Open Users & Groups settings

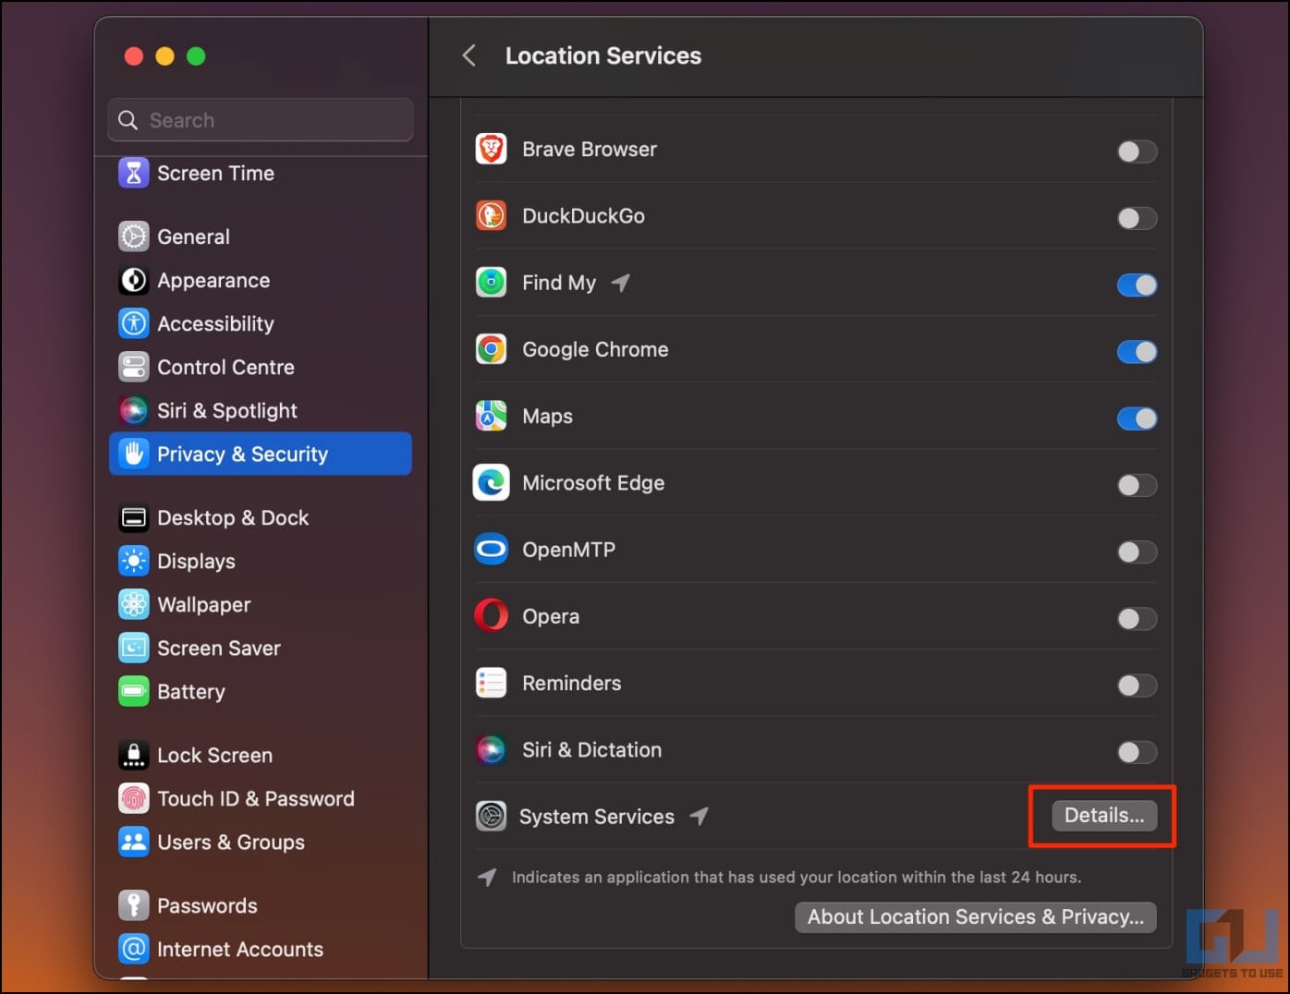tap(261, 842)
